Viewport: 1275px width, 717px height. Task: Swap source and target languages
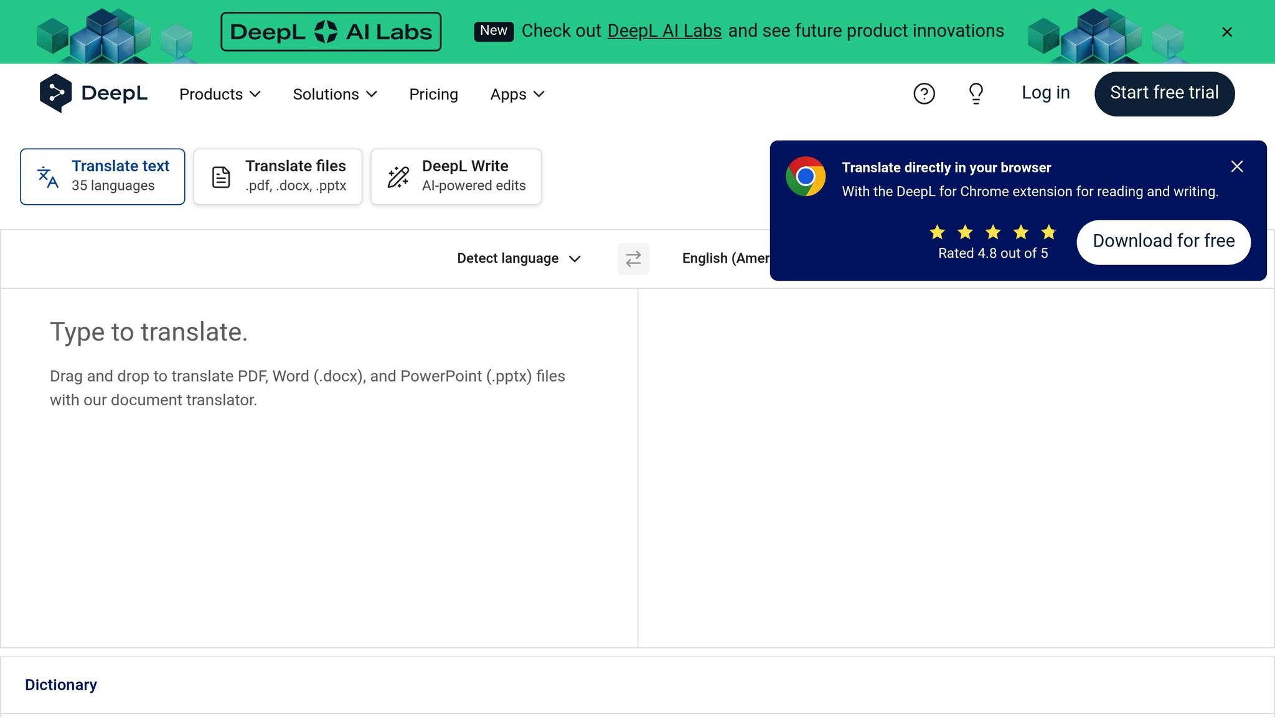633,258
